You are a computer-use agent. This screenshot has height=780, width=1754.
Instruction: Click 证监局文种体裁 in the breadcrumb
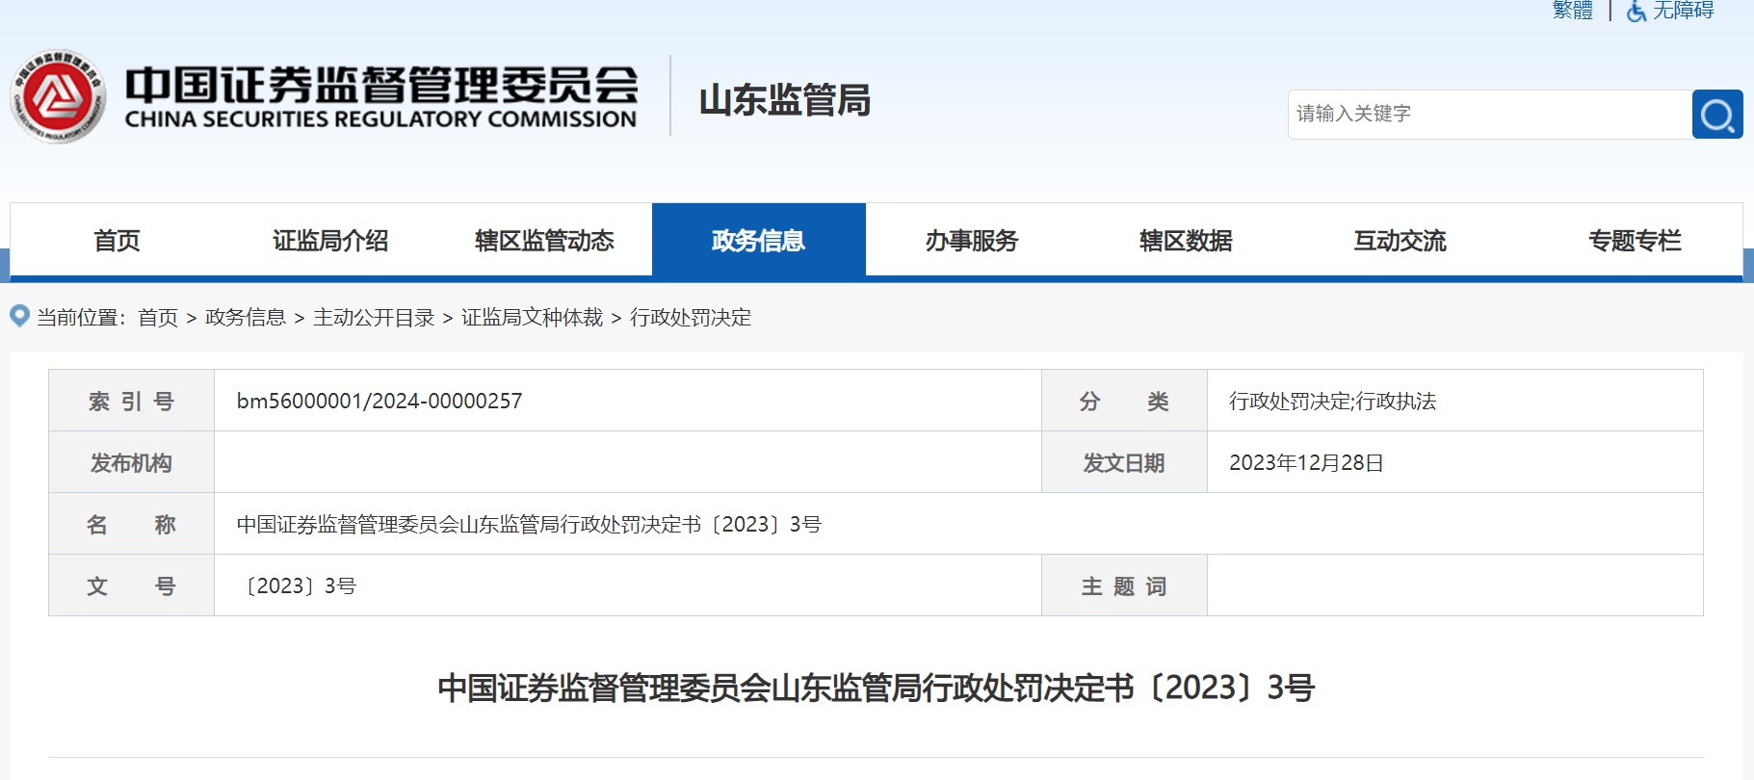point(532,318)
